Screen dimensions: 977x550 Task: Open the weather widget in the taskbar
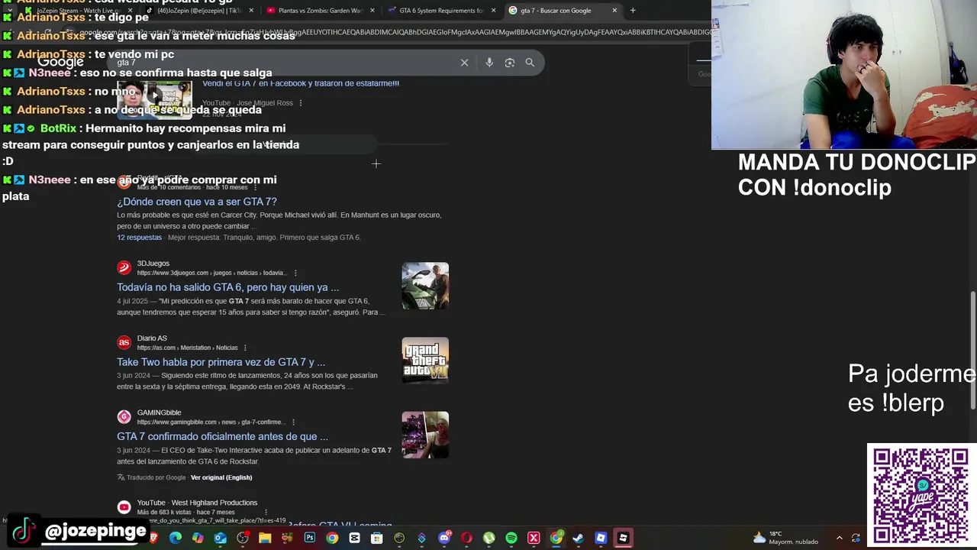[x=785, y=538]
